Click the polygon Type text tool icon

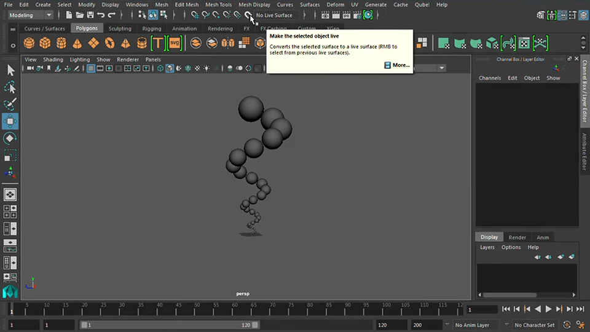click(158, 43)
